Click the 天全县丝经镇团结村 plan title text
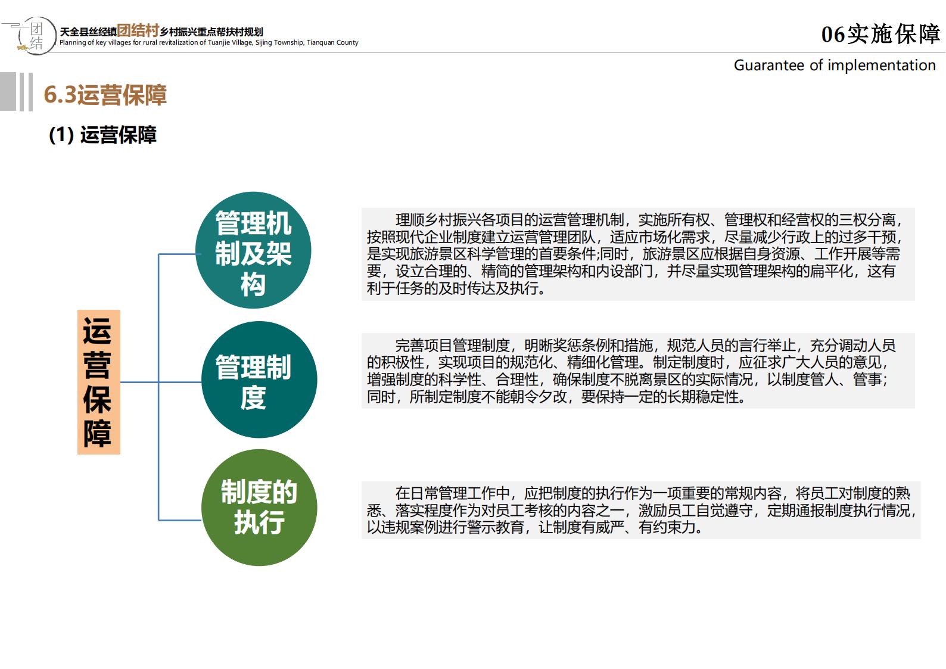Image resolution: width=946 pixels, height=669 pixels. click(161, 31)
